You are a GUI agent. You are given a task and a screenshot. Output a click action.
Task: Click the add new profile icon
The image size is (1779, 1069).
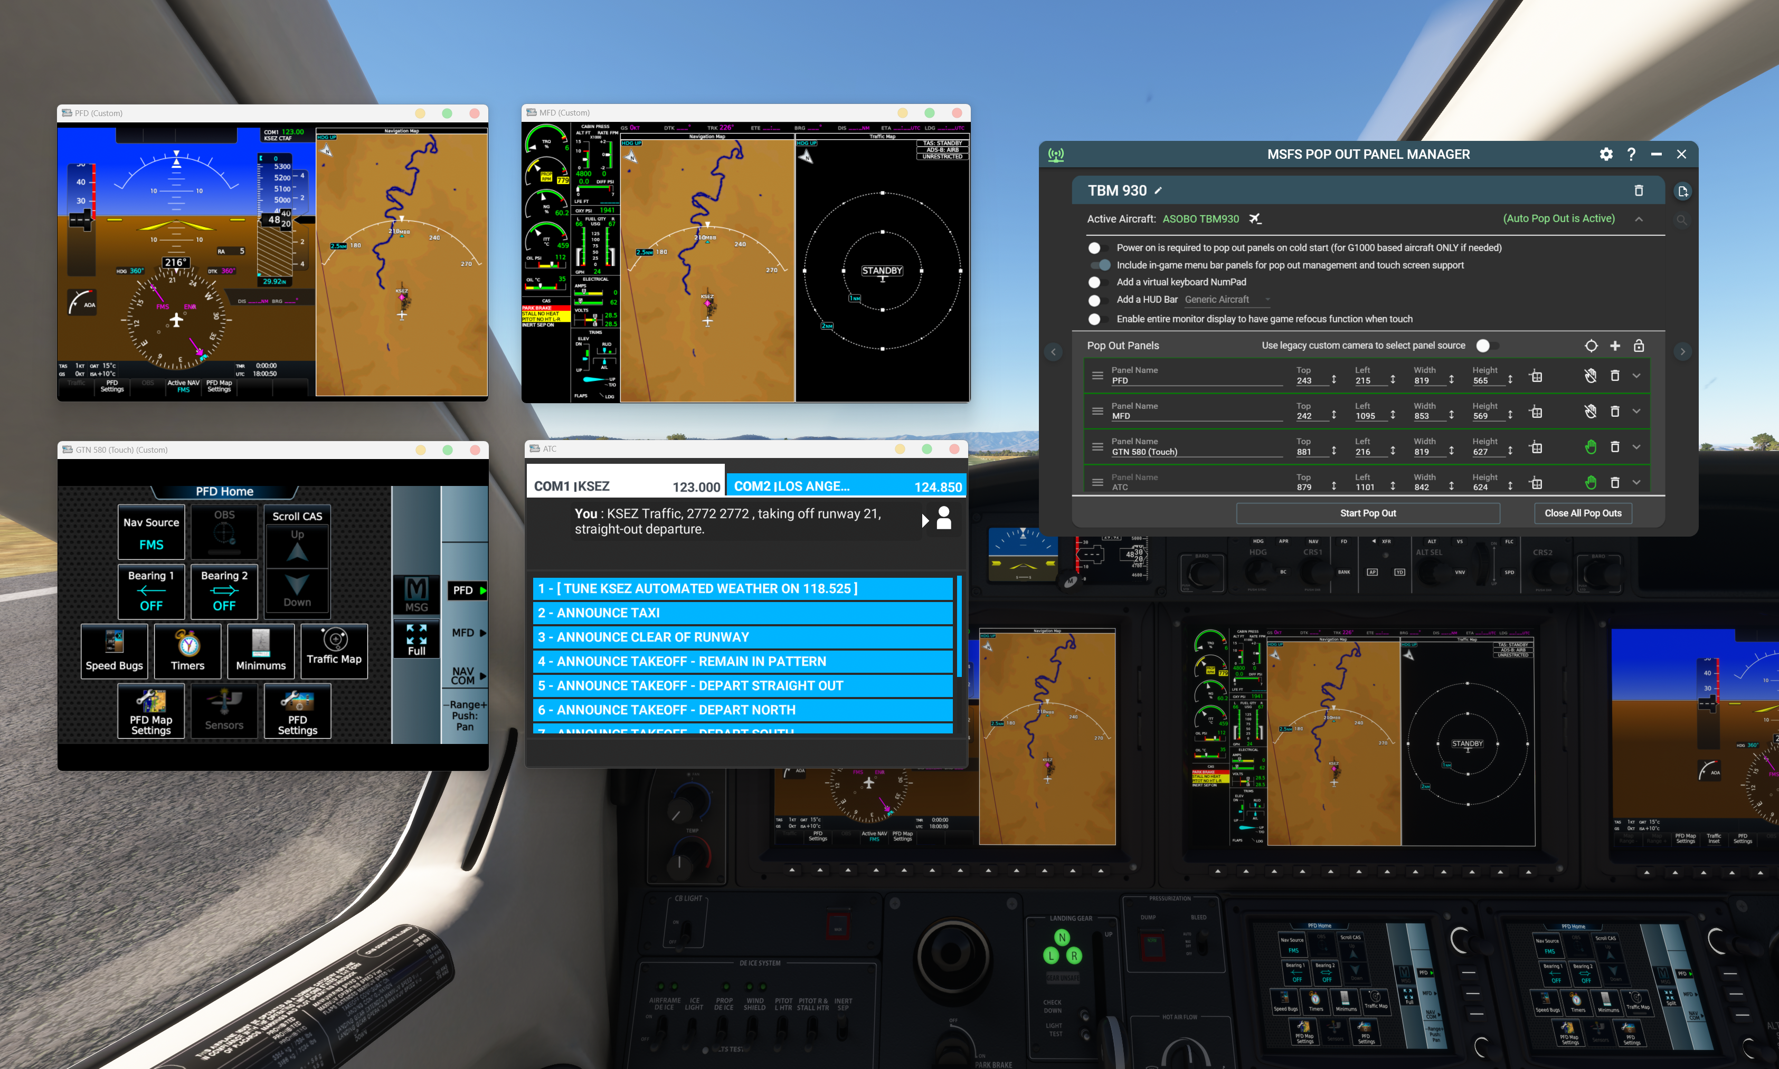pyautogui.click(x=1682, y=191)
